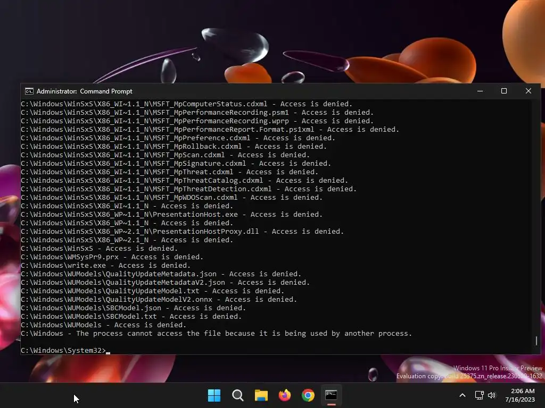Click the write.exe access denied line

106,266
